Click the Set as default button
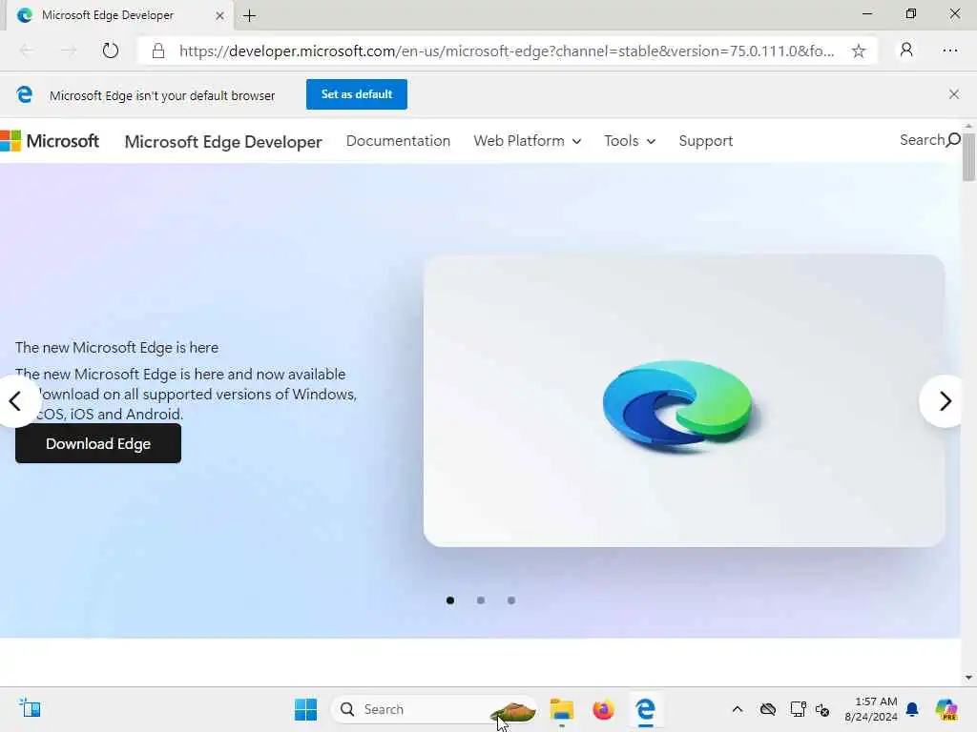 (x=357, y=94)
